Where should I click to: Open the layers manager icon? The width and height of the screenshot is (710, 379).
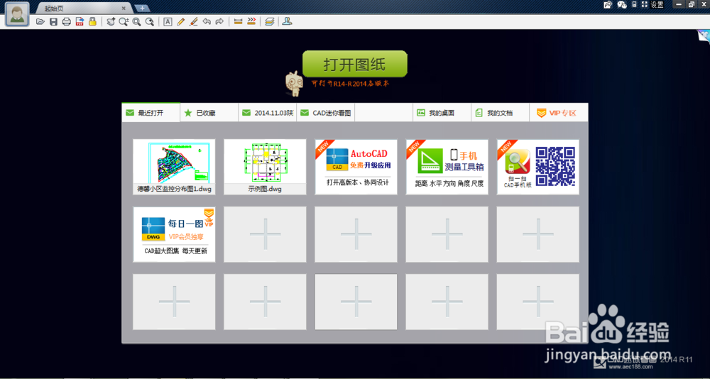pyautogui.click(x=269, y=21)
